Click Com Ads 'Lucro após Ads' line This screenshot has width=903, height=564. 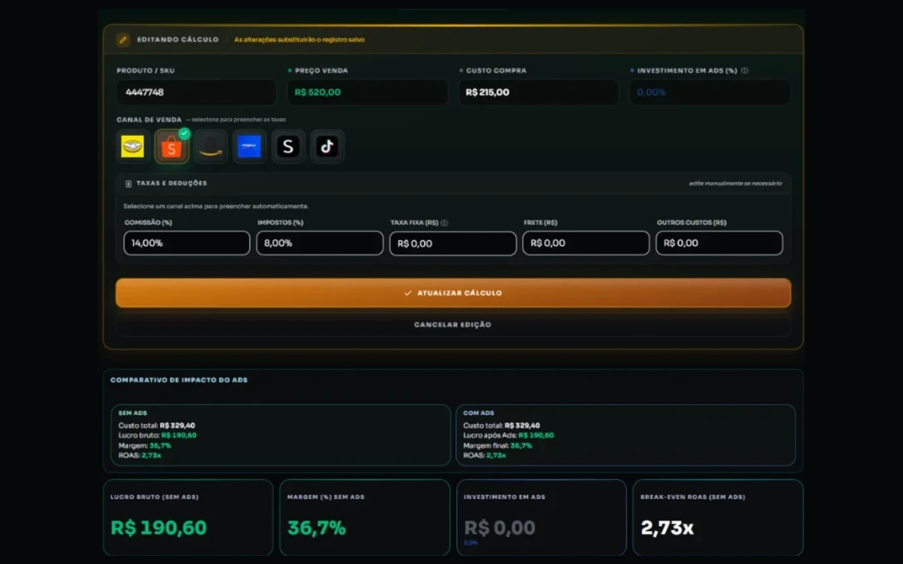point(509,435)
